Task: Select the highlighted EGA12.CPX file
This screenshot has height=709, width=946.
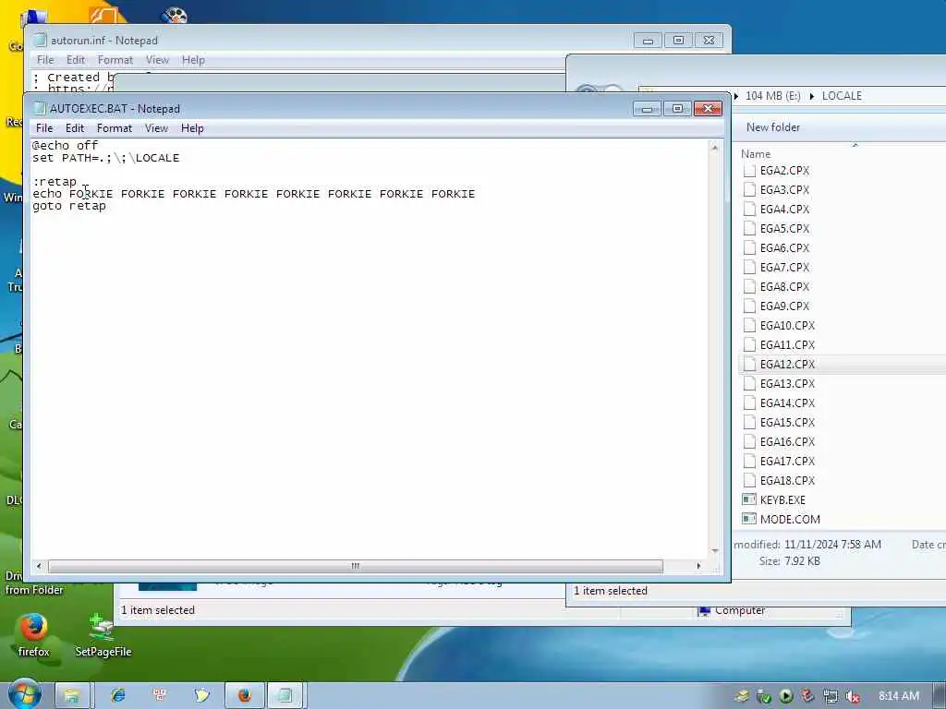Action: [787, 364]
